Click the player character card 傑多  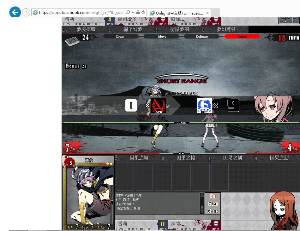click(88, 192)
